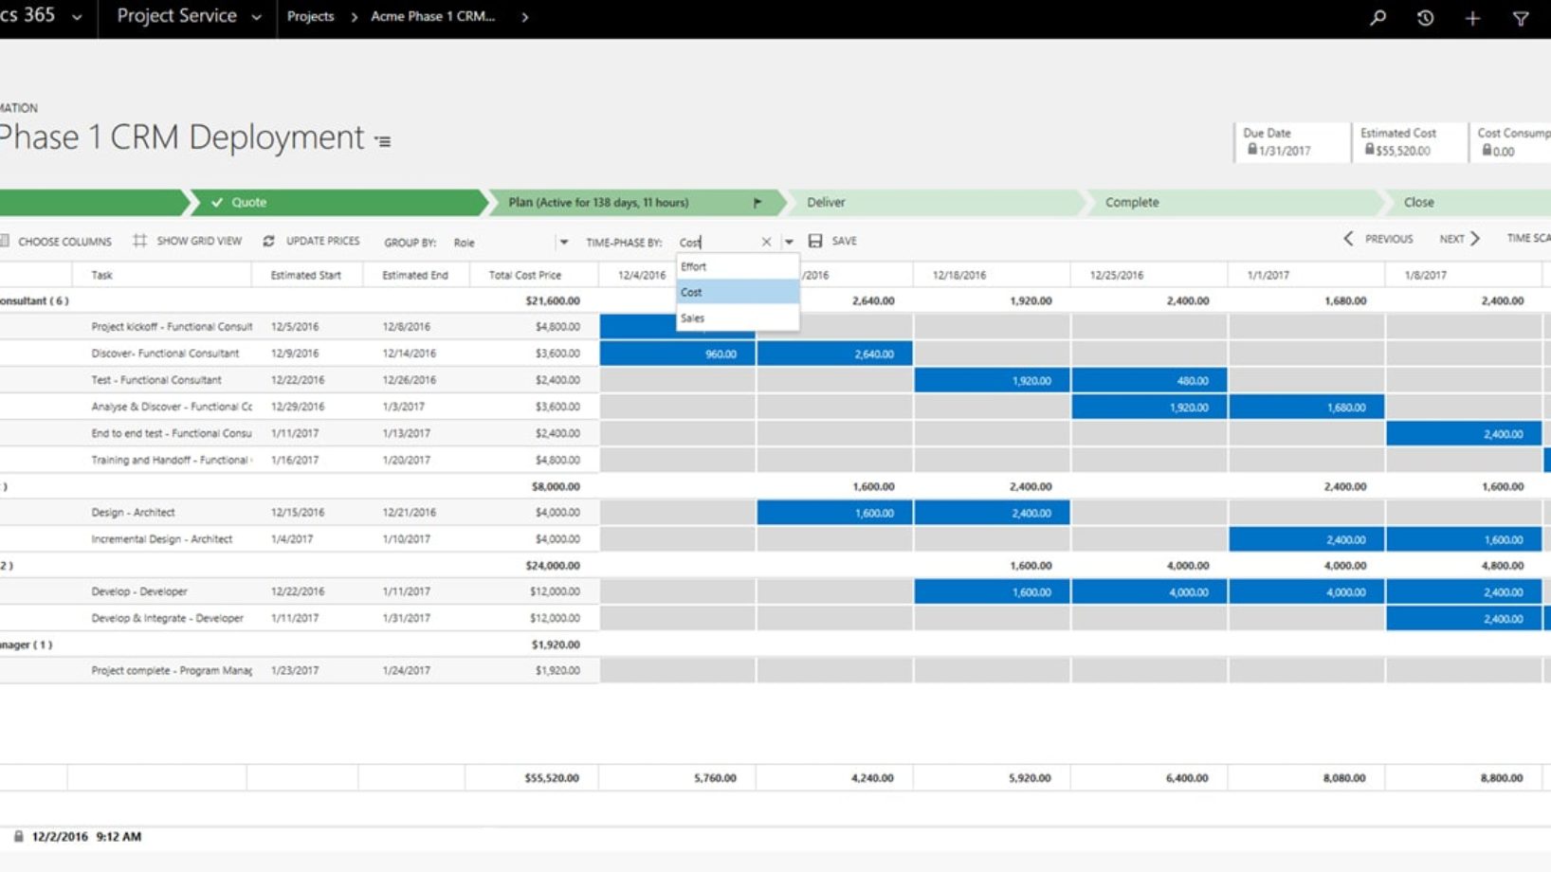Select Sales in the time-phase list
Image resolution: width=1551 pixels, height=872 pixels.
(738, 318)
